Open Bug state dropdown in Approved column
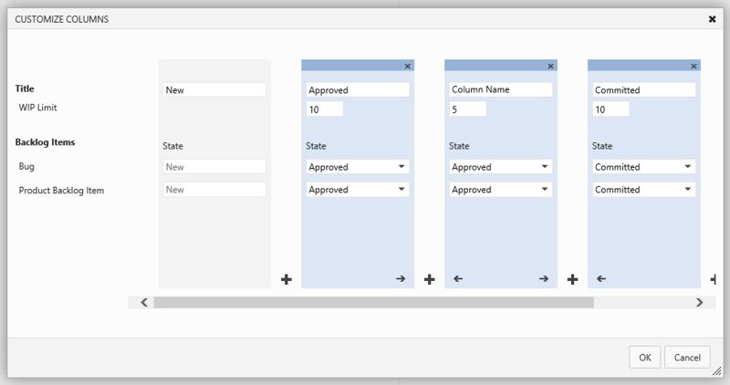Viewport: 730px width, 385px height. (358, 167)
